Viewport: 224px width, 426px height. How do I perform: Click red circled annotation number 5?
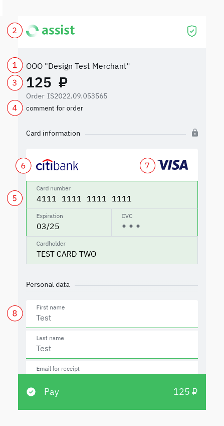pyautogui.click(x=15, y=198)
